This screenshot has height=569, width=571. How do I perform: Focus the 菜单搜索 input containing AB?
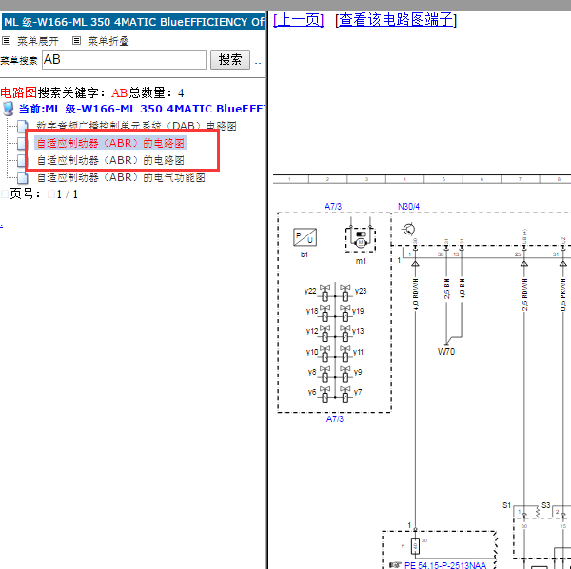point(124,59)
